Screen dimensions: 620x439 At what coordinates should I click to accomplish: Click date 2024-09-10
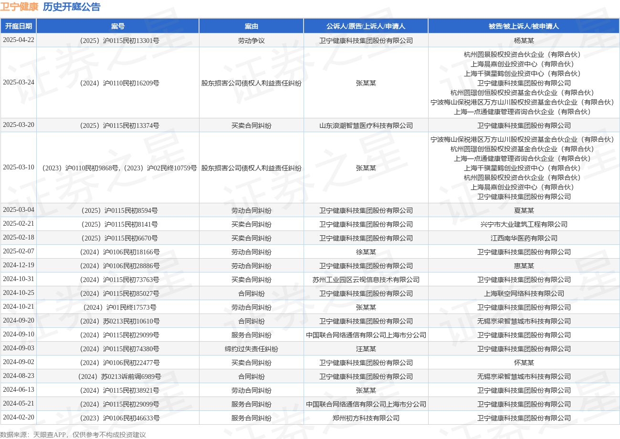pyautogui.click(x=19, y=334)
